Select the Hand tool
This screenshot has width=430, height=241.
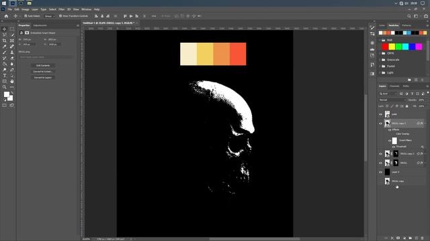point(12,82)
